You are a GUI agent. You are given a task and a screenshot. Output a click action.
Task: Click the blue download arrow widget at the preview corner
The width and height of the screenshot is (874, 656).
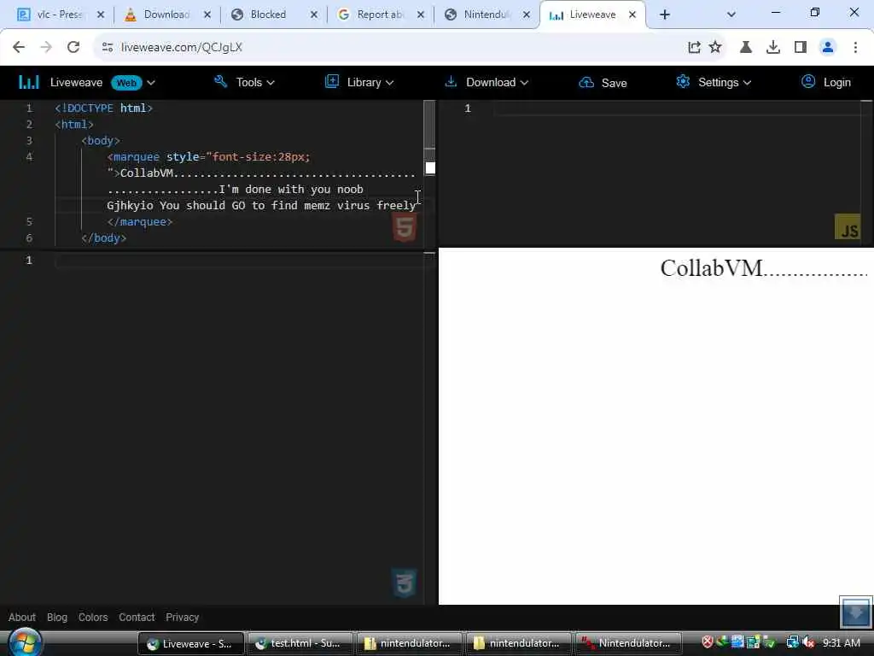855,612
